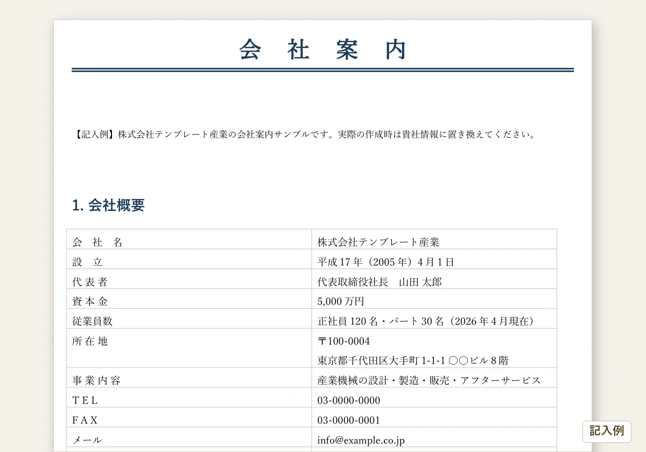The width and height of the screenshot is (646, 452).
Task: Click the 資本金 label cell
Action: [189, 299]
